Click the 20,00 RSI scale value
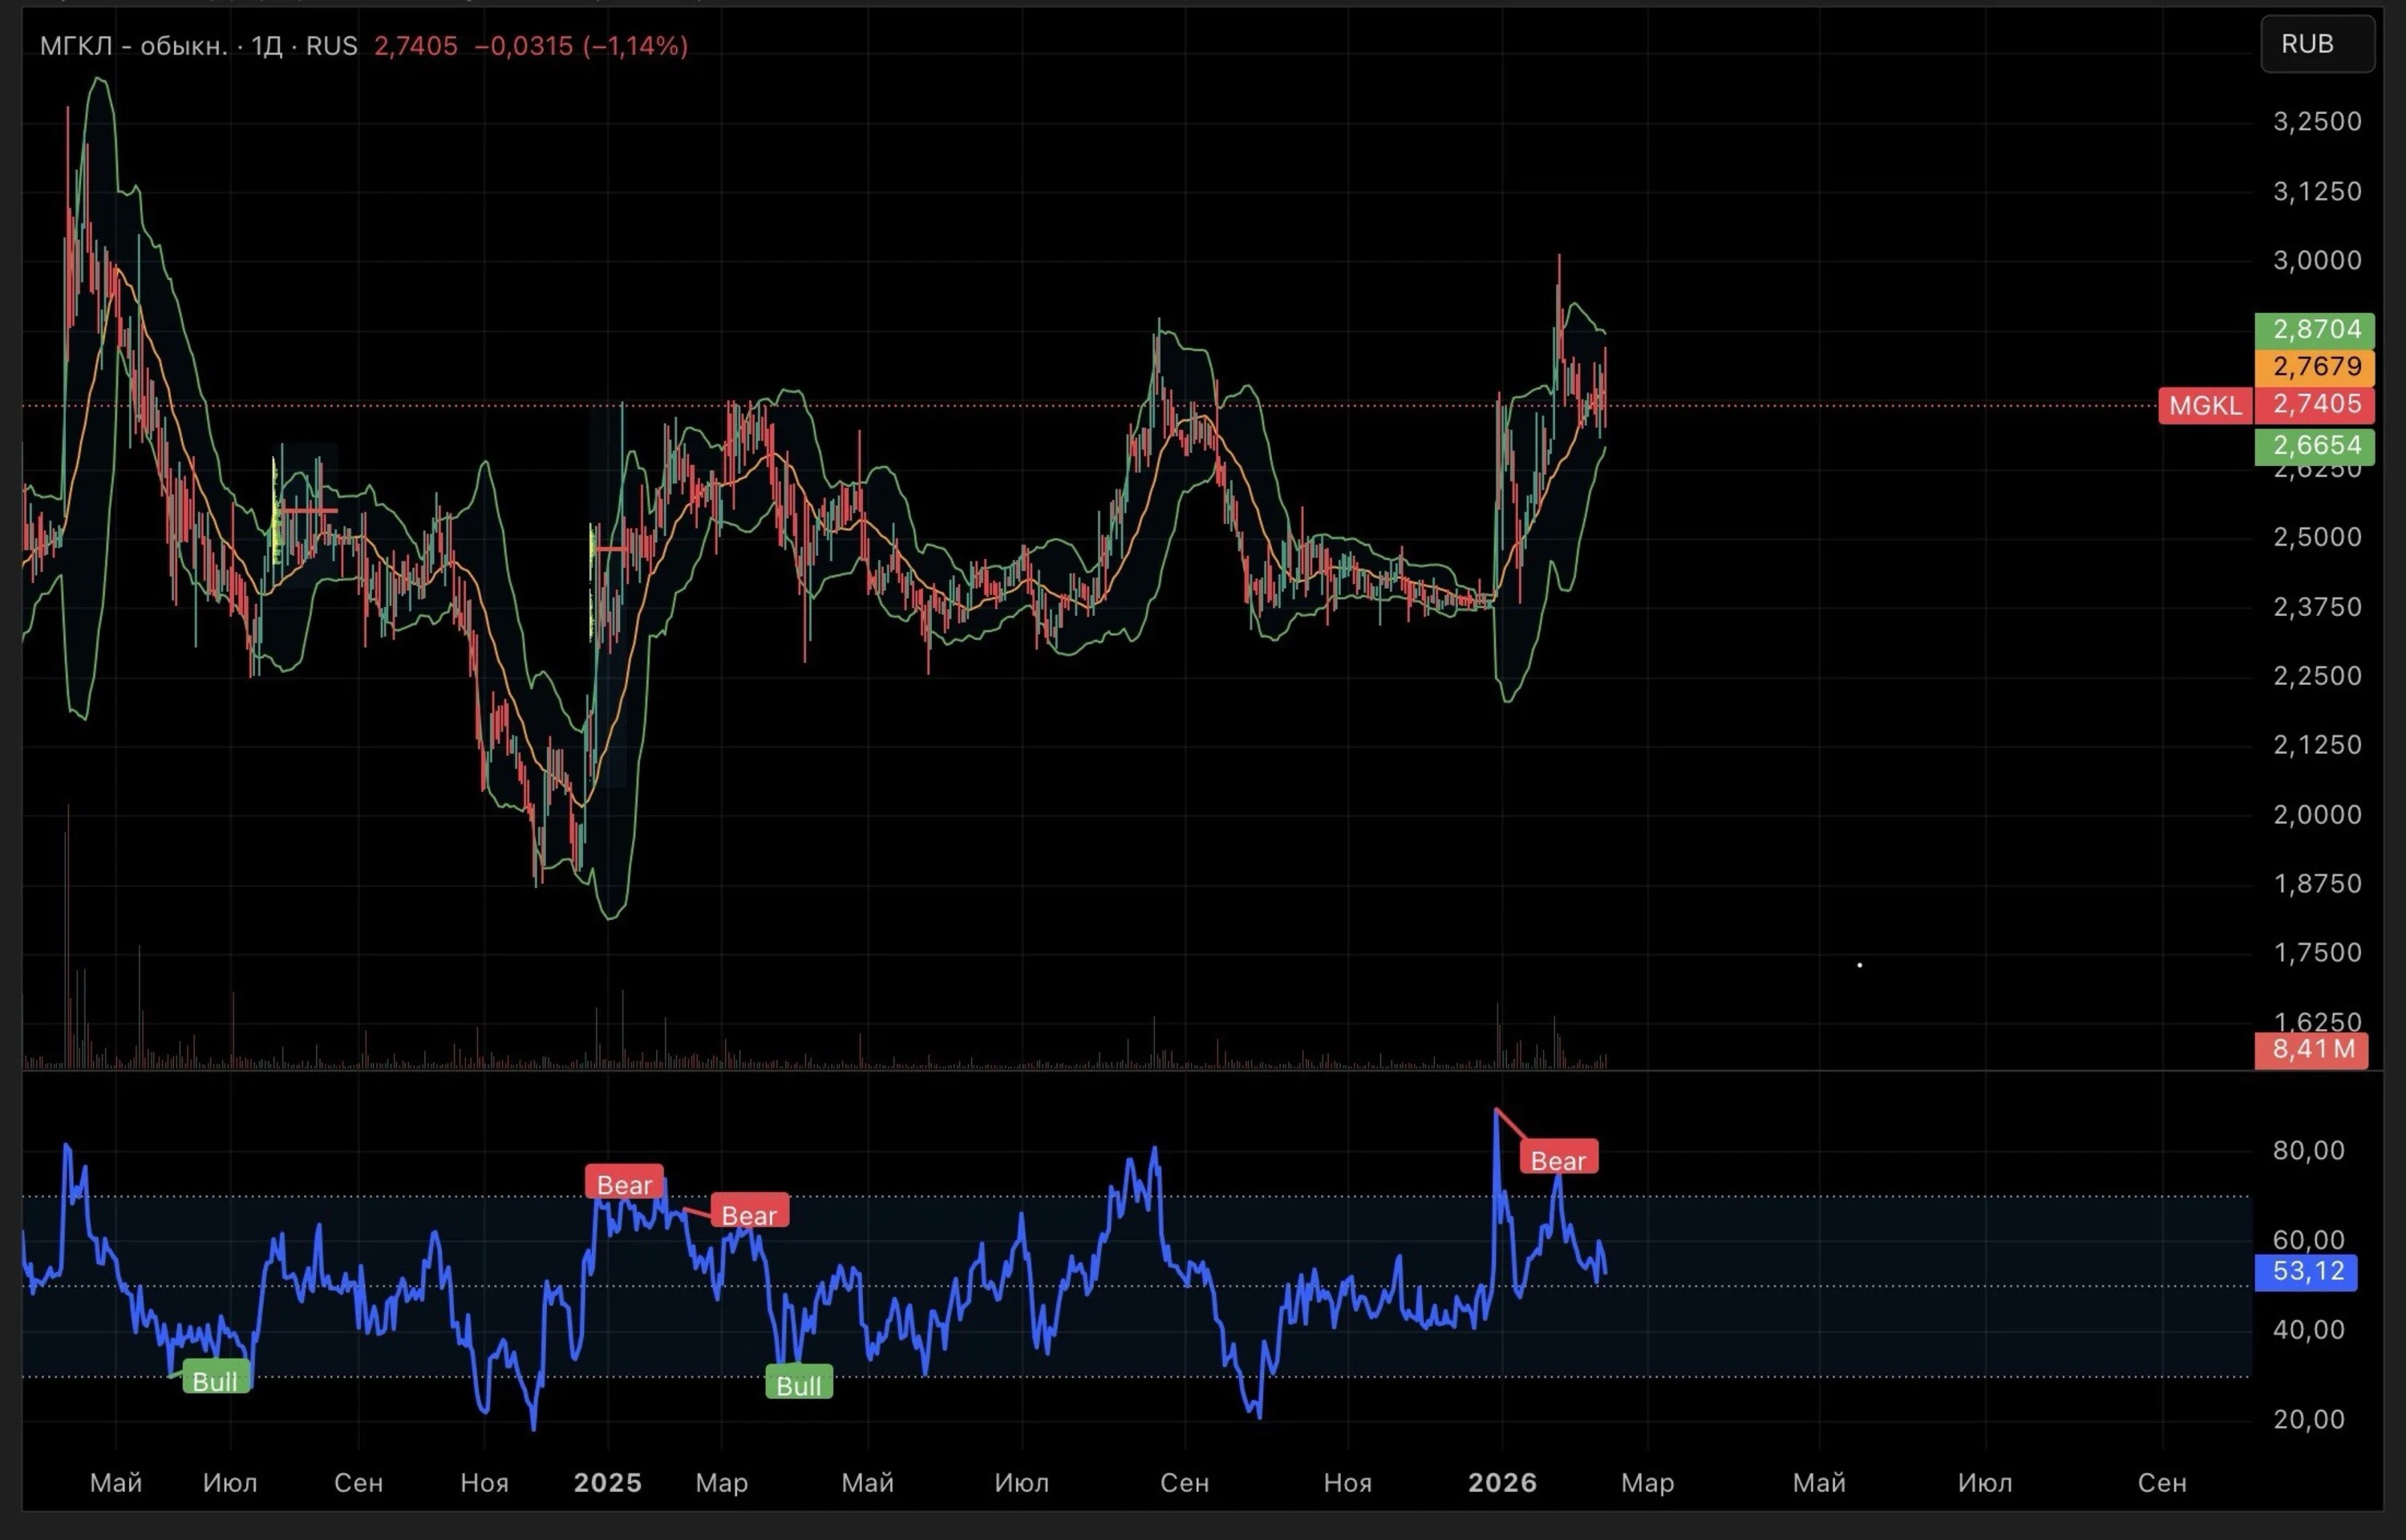 (2308, 1419)
